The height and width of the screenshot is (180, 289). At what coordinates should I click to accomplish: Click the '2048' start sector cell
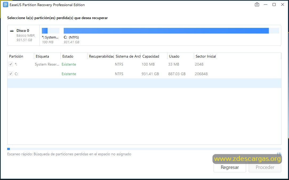199,64
